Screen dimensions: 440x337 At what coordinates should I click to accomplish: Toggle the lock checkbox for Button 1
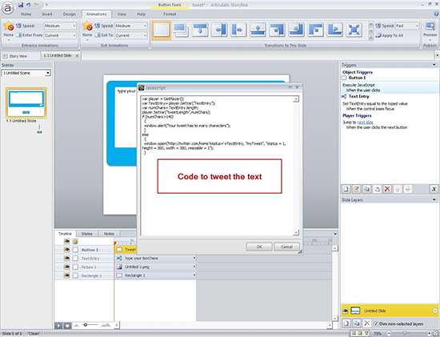[x=75, y=250]
